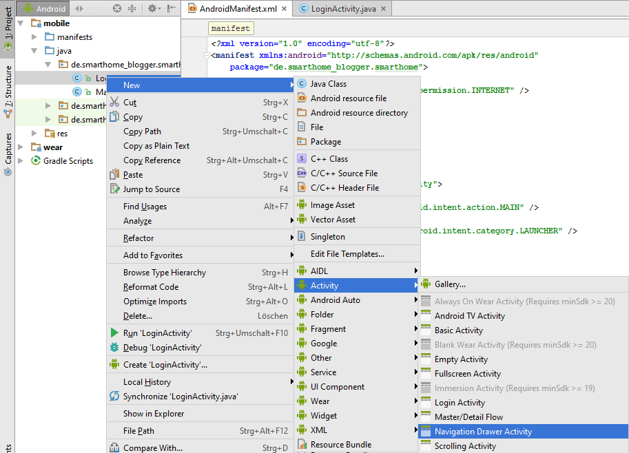629x453 pixels.
Task: Click the Image Asset android icon
Action: (x=302, y=204)
